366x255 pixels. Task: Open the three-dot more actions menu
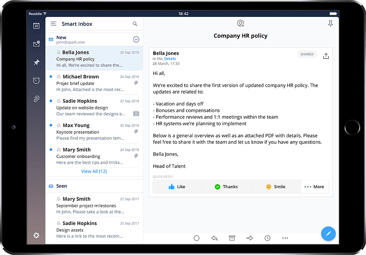pyautogui.click(x=284, y=238)
